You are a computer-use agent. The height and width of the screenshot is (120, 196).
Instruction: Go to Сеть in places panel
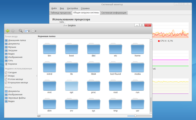click(x=11, y=60)
